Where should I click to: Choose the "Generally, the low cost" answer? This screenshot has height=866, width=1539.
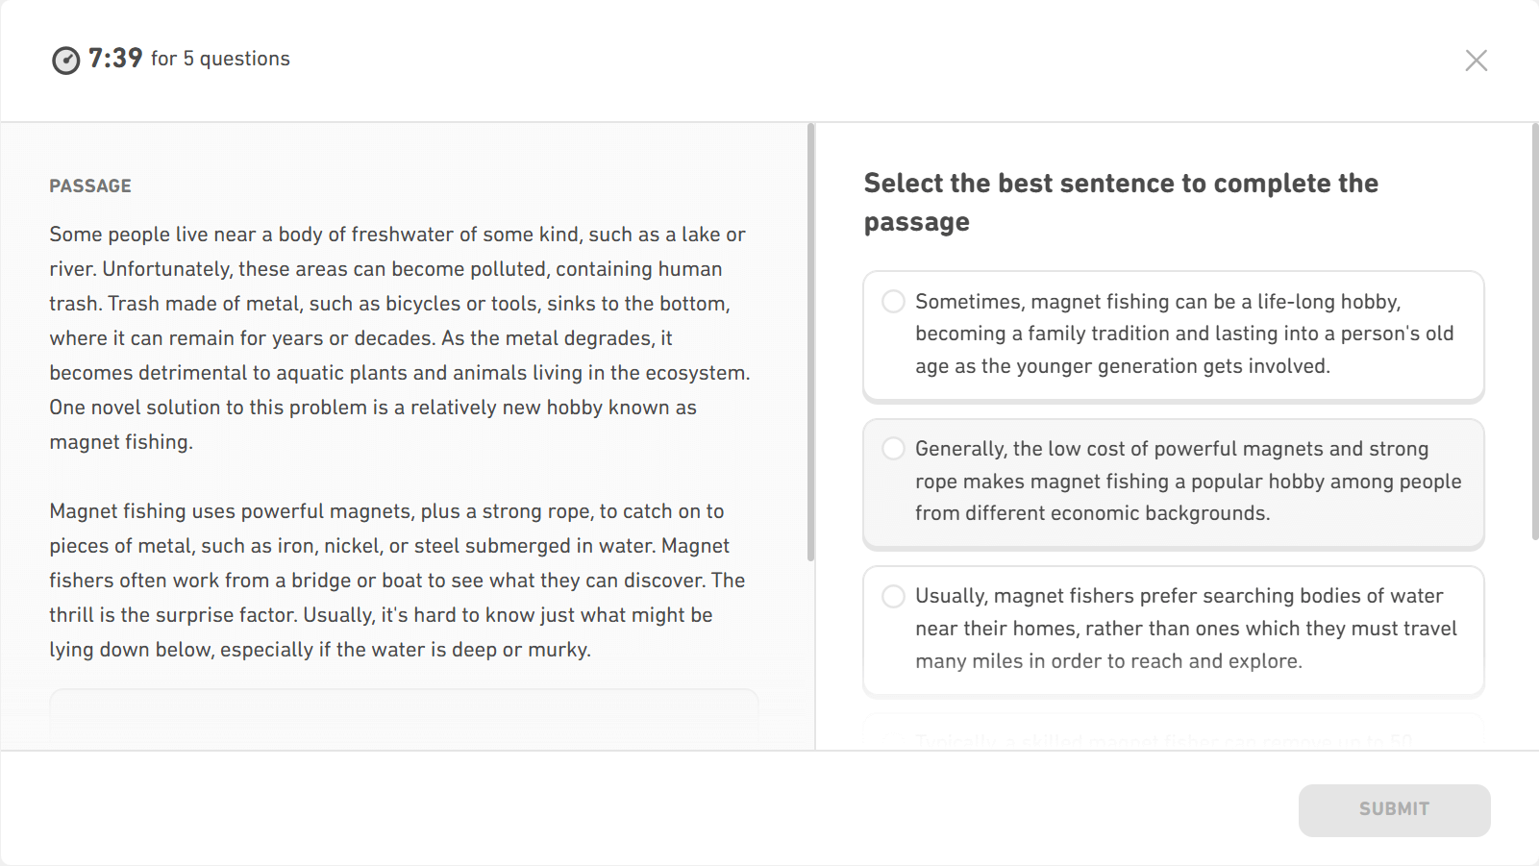tap(1173, 482)
